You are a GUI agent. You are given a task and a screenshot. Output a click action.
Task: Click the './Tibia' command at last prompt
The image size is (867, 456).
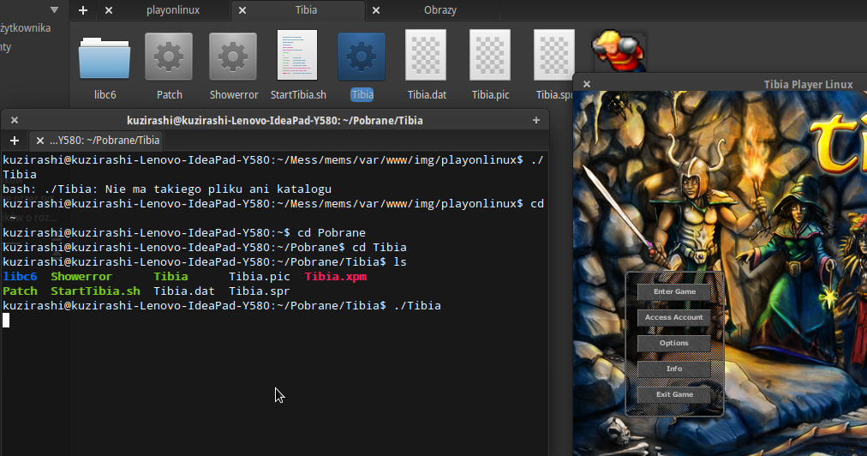pyautogui.click(x=417, y=305)
